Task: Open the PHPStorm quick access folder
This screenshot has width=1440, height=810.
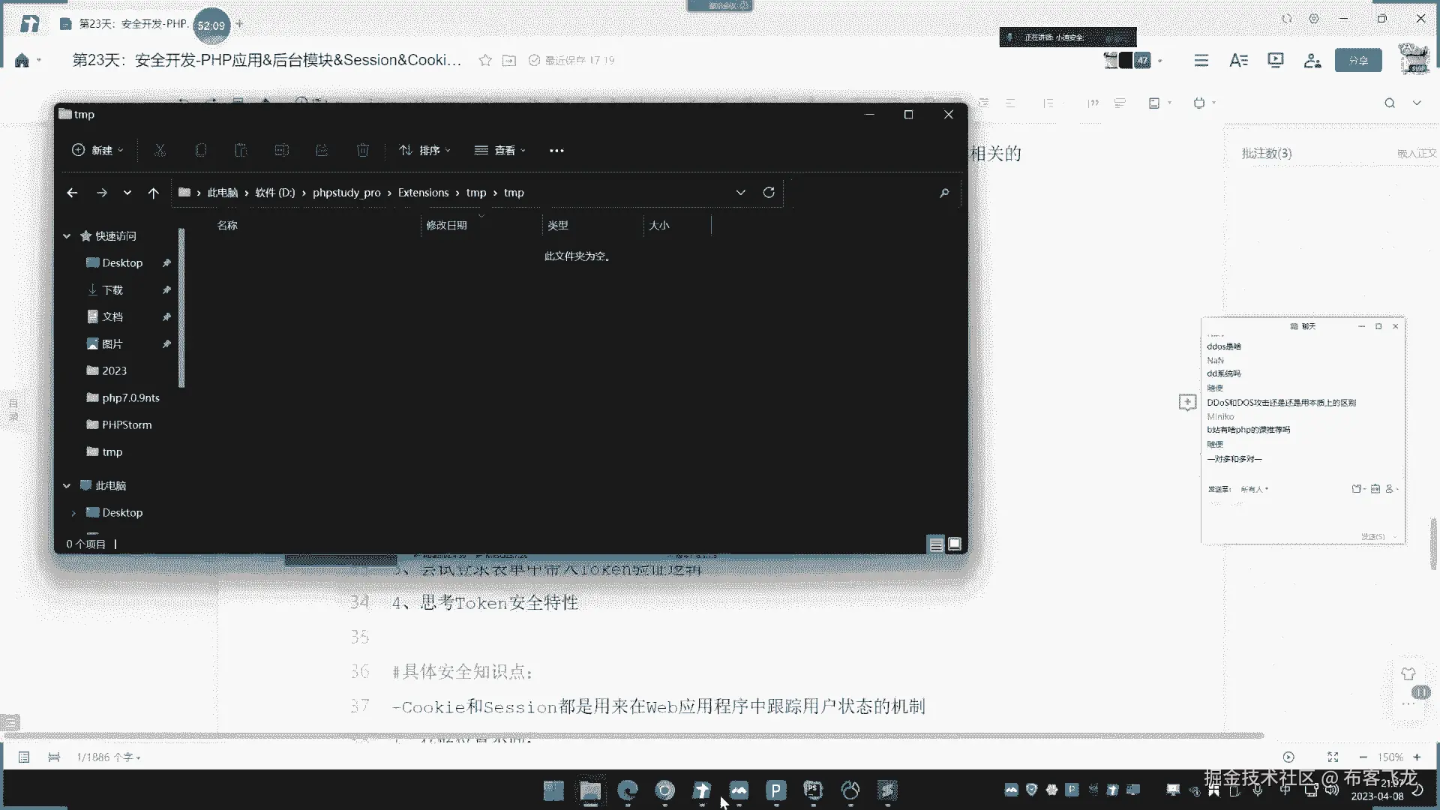Action: (126, 425)
